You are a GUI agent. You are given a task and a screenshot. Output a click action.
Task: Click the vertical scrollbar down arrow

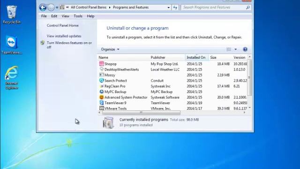point(249,108)
